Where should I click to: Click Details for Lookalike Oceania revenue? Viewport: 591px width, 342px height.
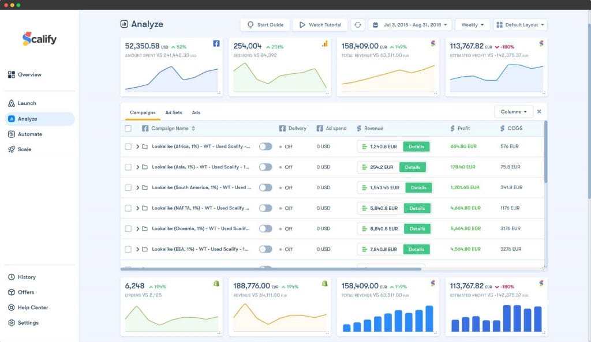point(417,229)
